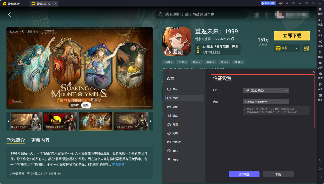Select the fourth battlefield thumbnail
This screenshot has width=324, height=184.
[131, 121]
